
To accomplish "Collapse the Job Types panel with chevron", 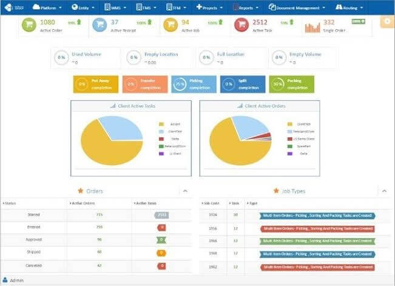I will click(x=383, y=191).
